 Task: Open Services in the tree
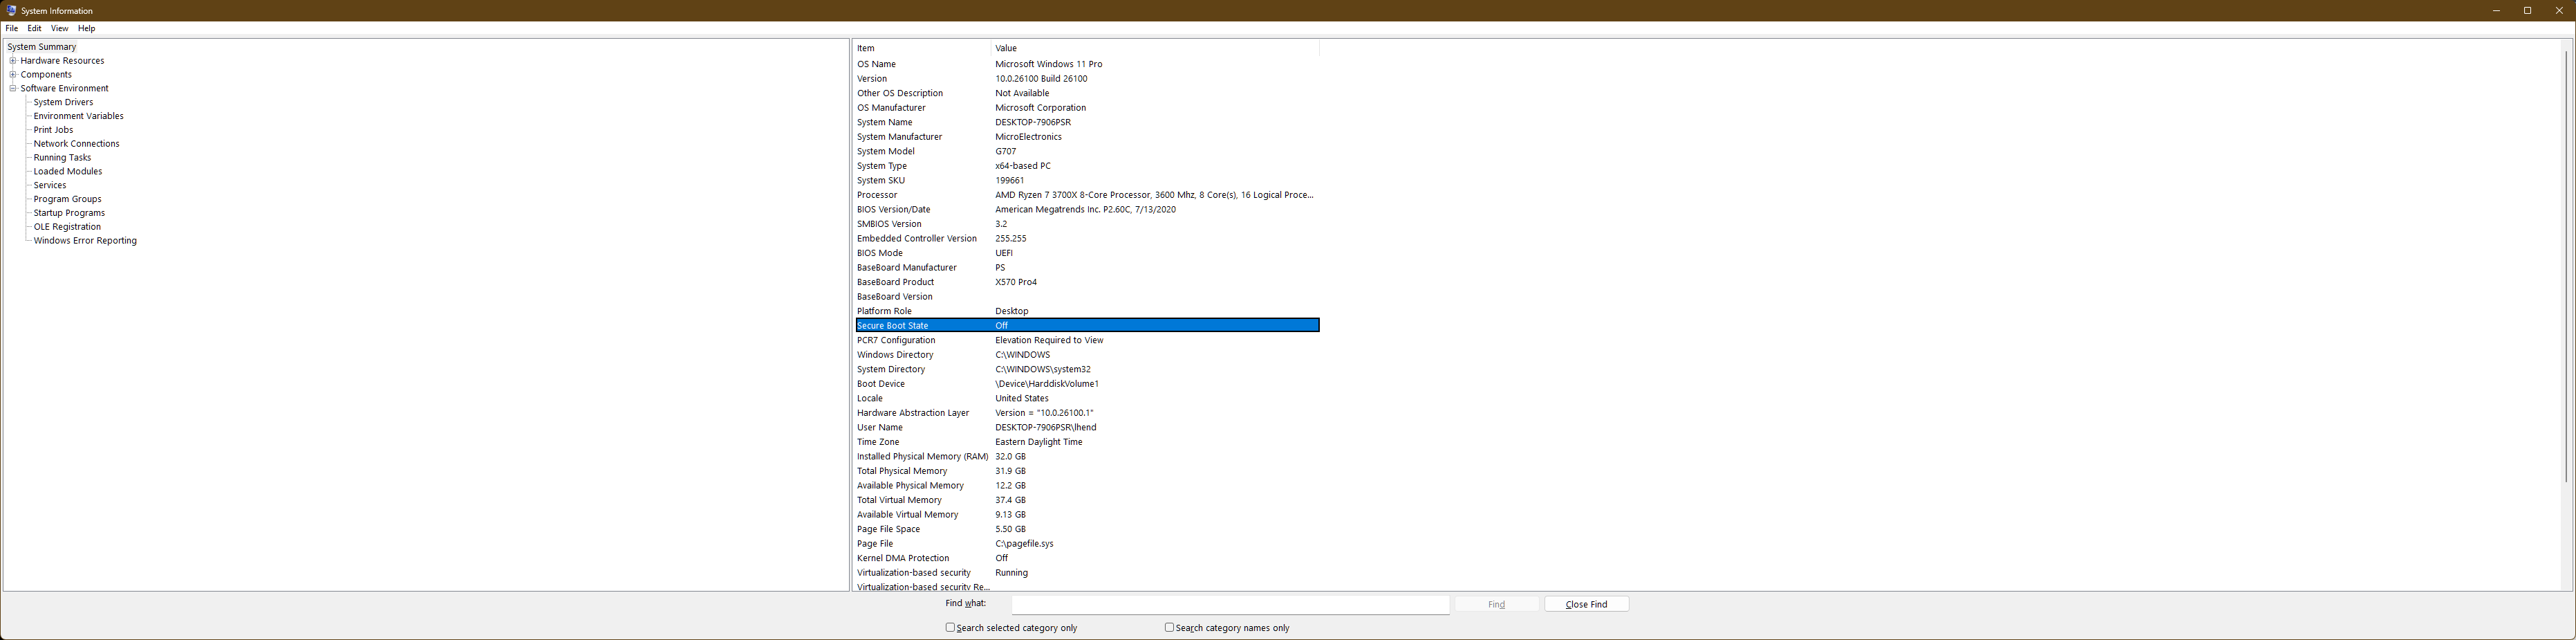(x=50, y=186)
